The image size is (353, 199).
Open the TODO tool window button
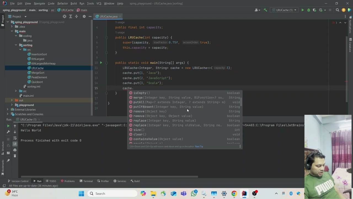coord(51,181)
